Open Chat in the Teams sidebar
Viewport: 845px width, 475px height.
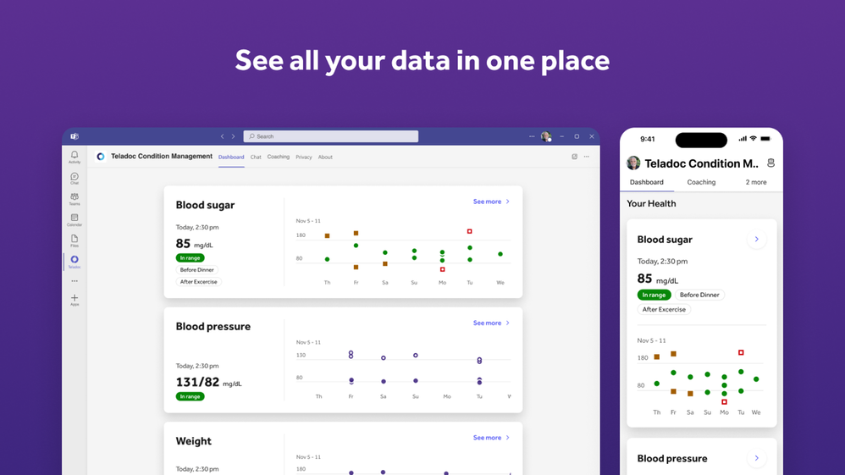click(x=75, y=178)
